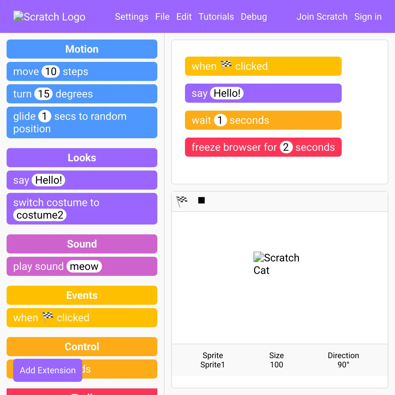This screenshot has height=395, width=395.
Task: Click the 2 seconds input in freeze browser block
Action: click(286, 147)
